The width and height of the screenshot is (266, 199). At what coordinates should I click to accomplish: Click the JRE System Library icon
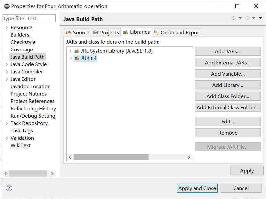pos(77,51)
